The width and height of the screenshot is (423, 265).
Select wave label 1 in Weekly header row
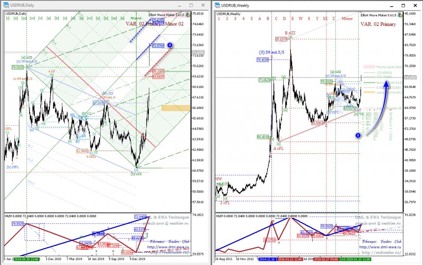(x=219, y=18)
